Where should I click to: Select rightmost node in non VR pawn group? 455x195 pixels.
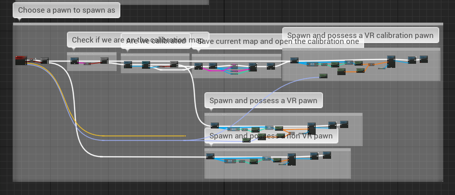tap(327, 155)
